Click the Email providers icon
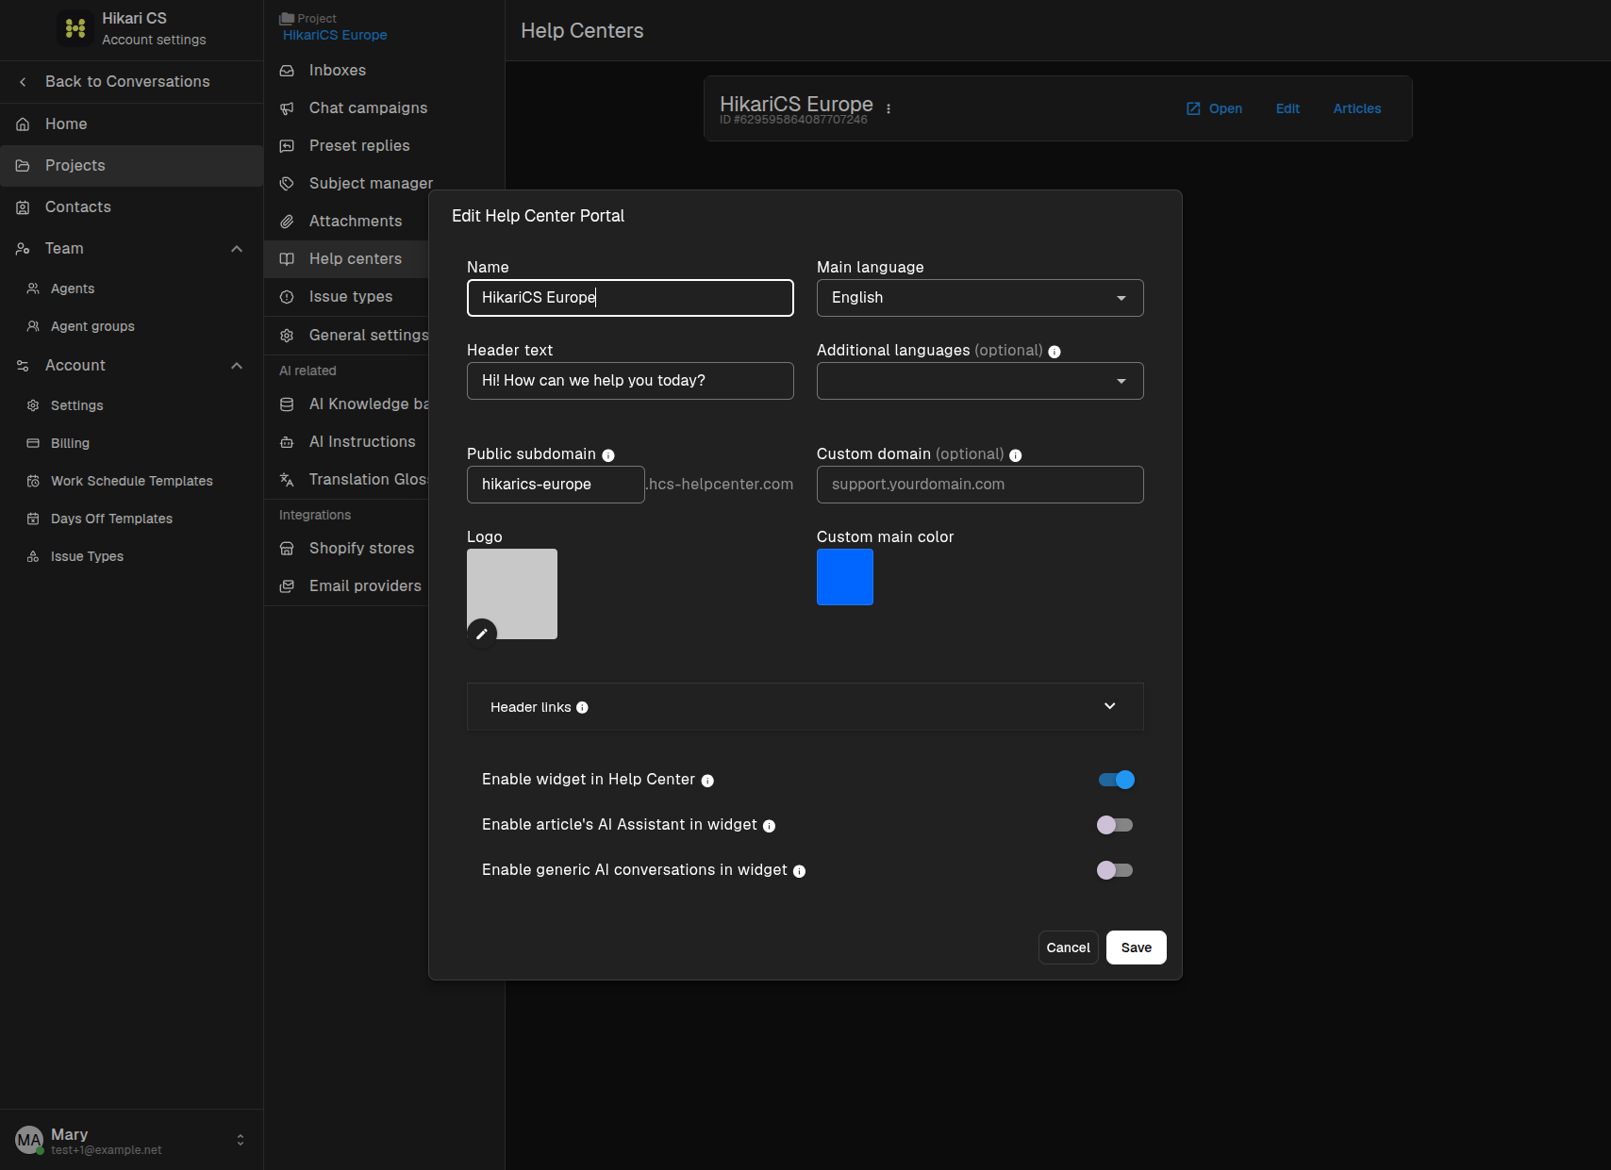Image resolution: width=1611 pixels, height=1170 pixels. (287, 586)
